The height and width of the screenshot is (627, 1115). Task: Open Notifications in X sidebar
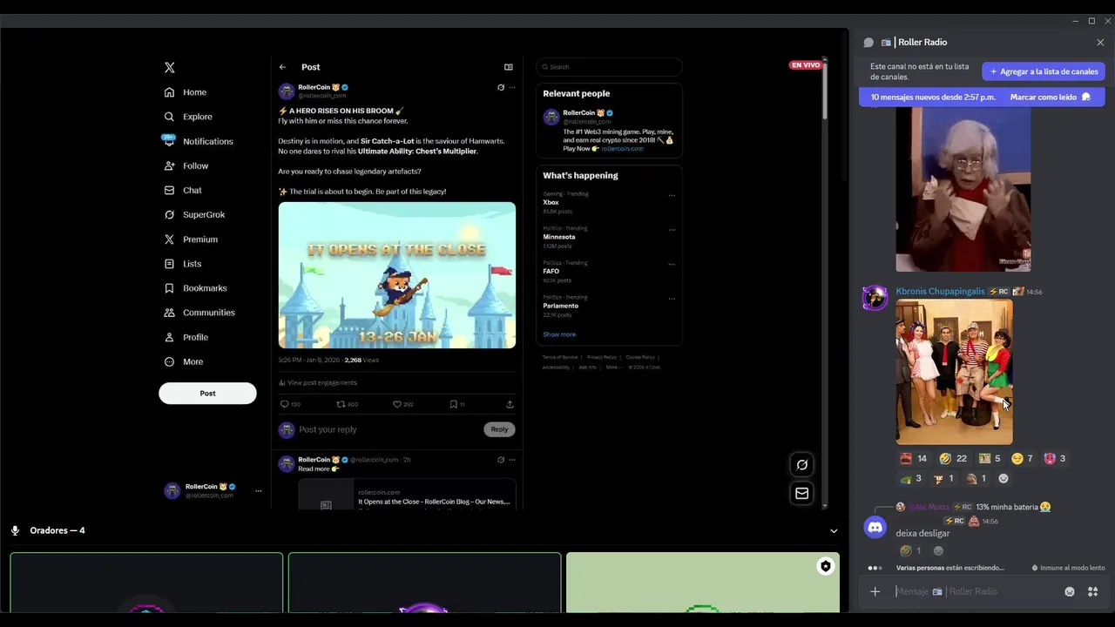pyautogui.click(x=198, y=141)
